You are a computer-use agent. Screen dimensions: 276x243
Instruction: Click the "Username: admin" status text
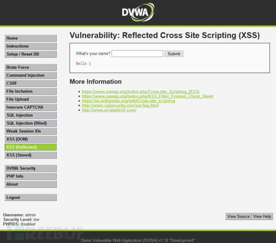pos(19,215)
